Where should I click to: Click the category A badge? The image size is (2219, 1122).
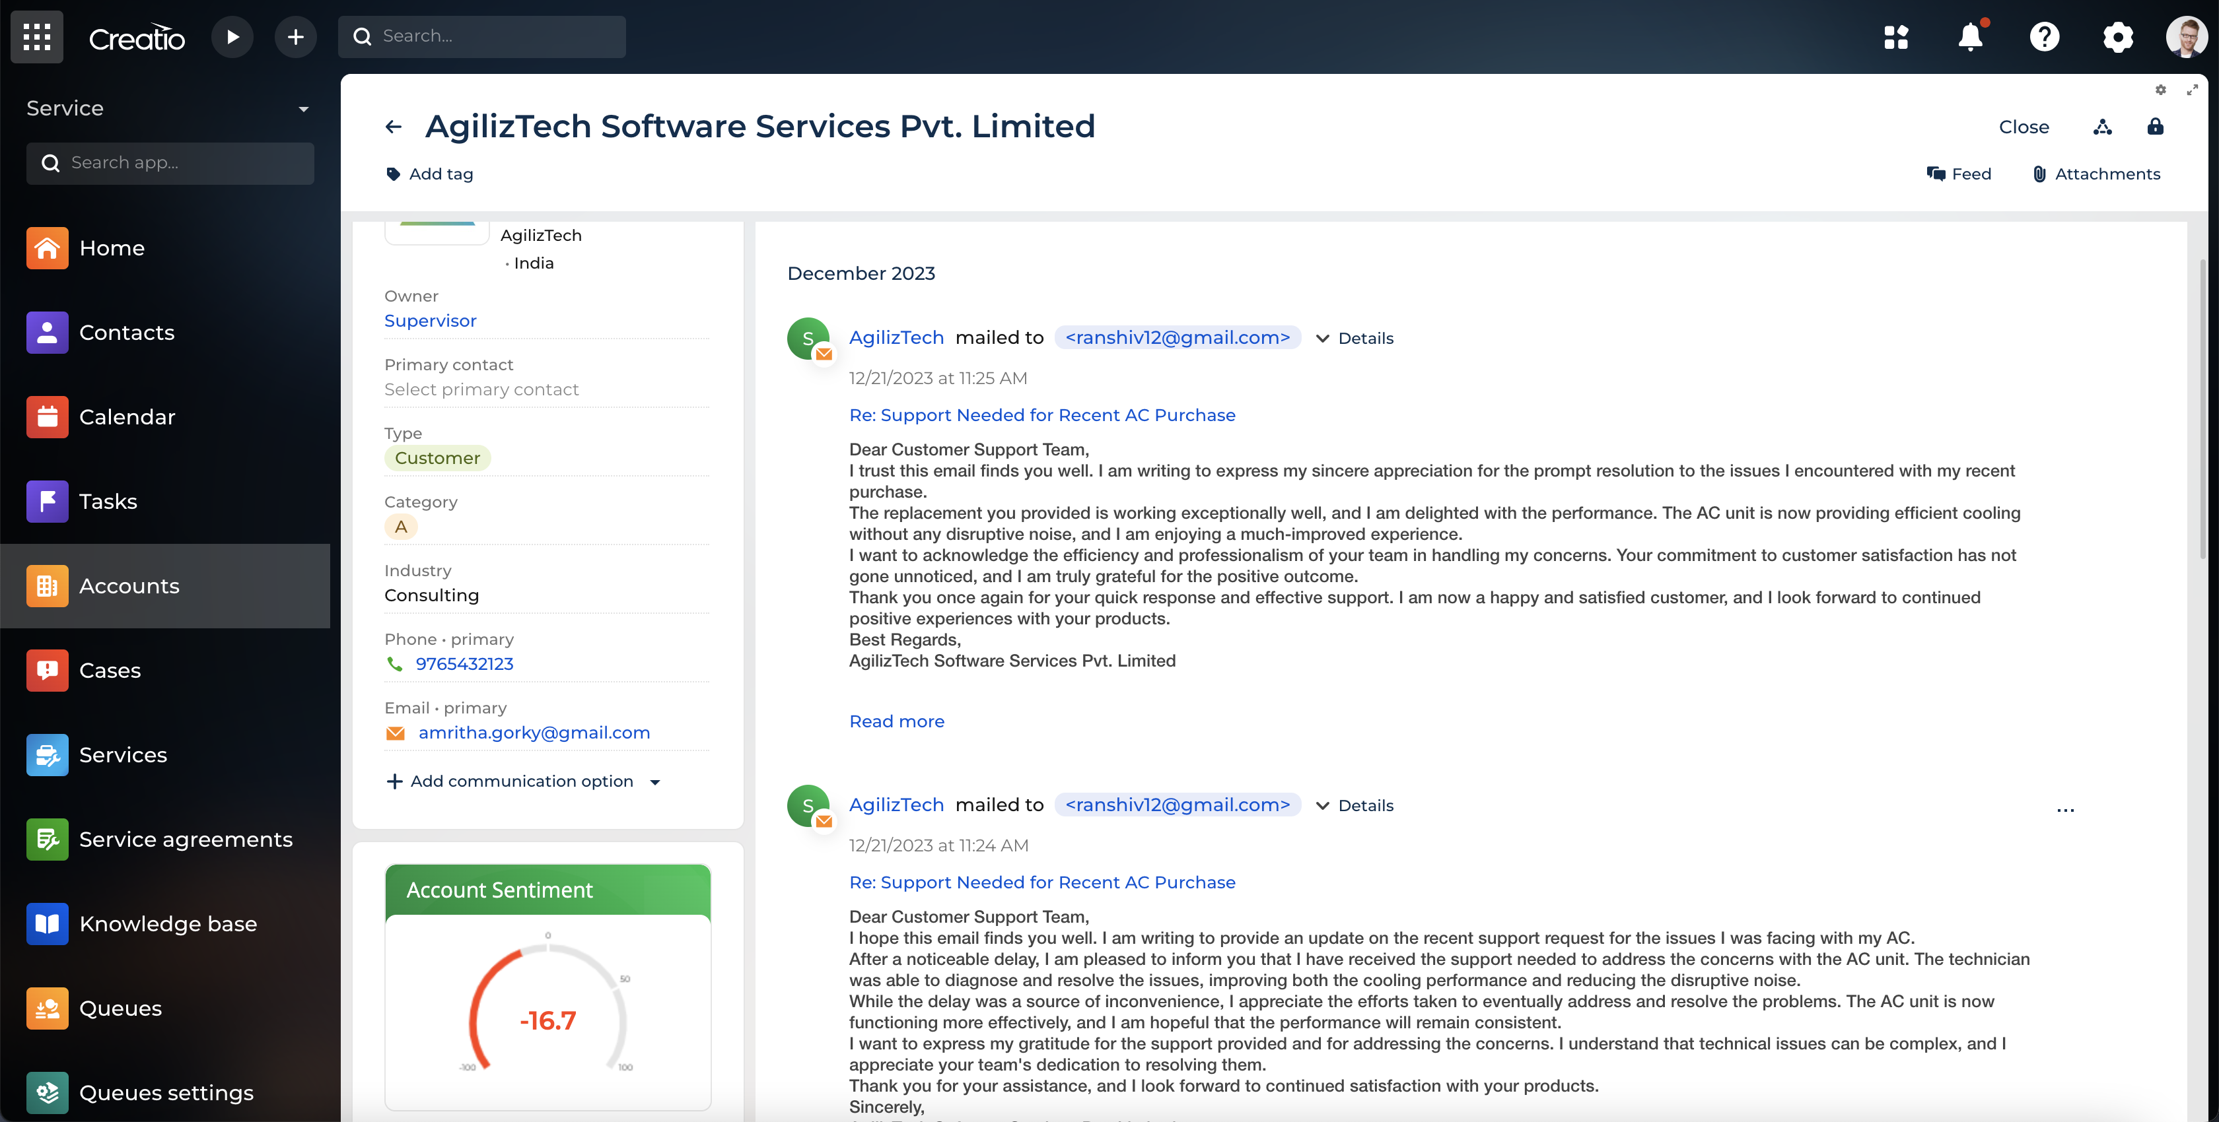(x=401, y=527)
